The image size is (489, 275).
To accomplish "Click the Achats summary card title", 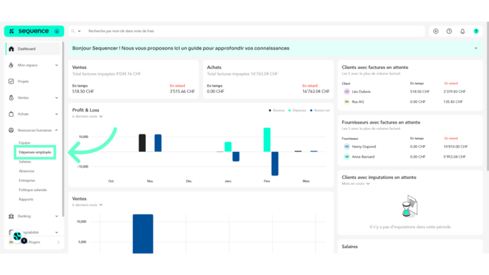I will pos(214,68).
